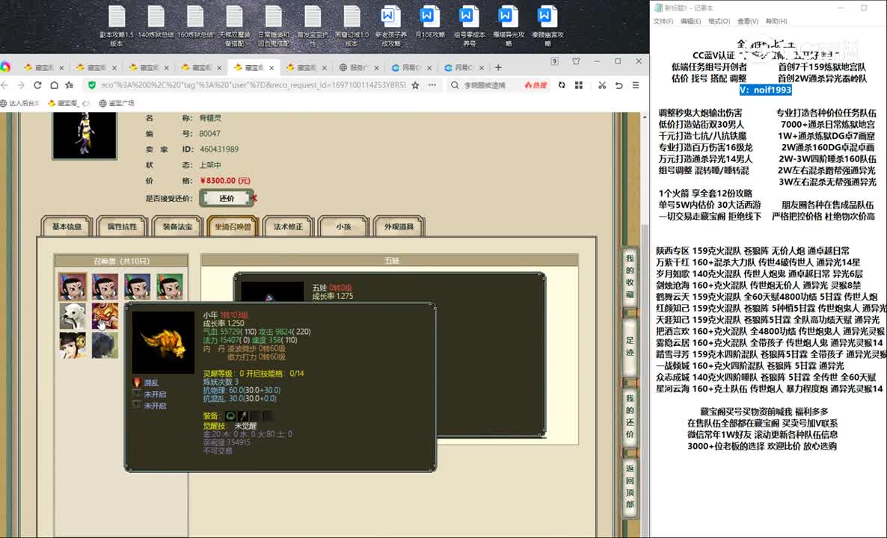Close the active 藏宝阁 browser tab
The height and width of the screenshot is (538, 887).
click(x=271, y=68)
